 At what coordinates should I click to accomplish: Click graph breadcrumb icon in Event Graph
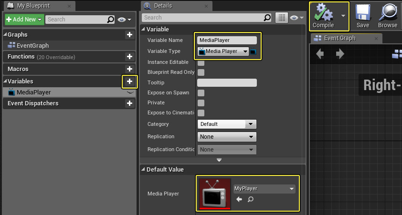397,54
